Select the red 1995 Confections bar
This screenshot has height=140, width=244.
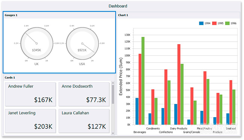click(x=166, y=97)
